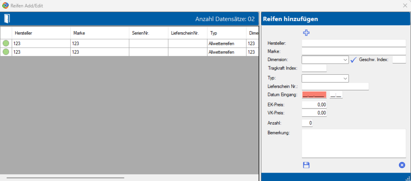Click the Geschw. Index field
This screenshot has height=181, width=411.
click(399, 60)
